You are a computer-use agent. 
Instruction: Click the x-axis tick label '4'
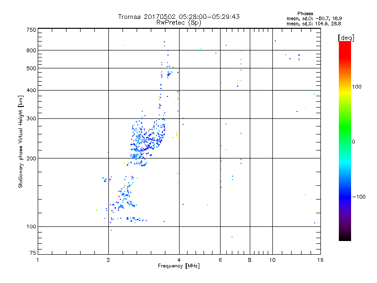(x=179, y=260)
